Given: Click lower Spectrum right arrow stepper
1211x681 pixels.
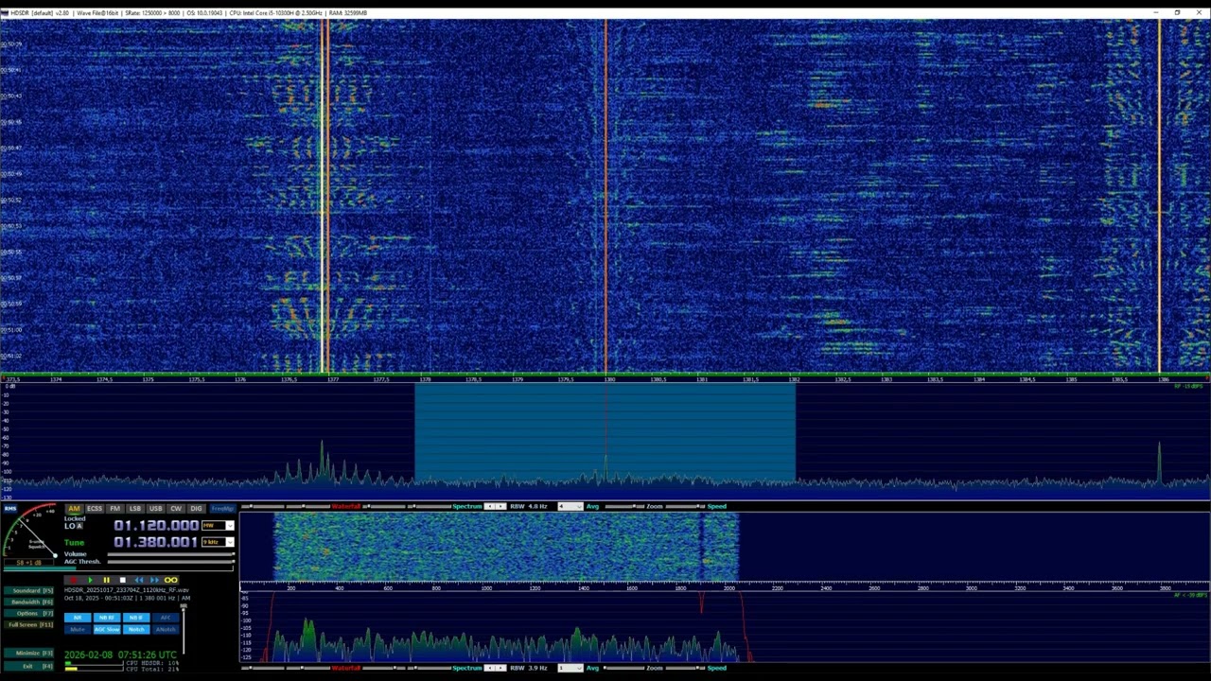Looking at the screenshot, I should click(500, 669).
